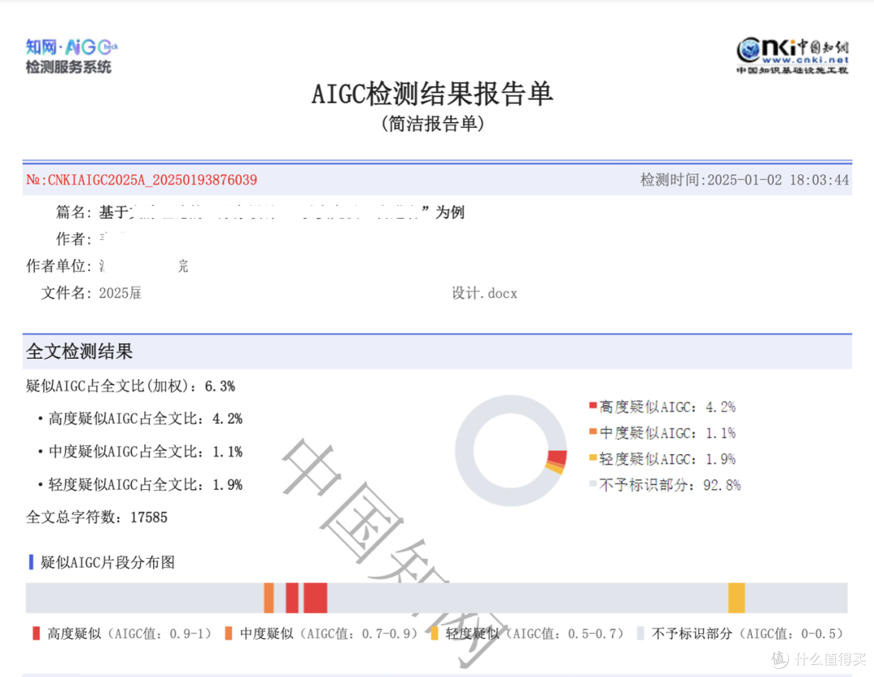
Task: Click the www.cnki.net link text
Action: [805, 60]
